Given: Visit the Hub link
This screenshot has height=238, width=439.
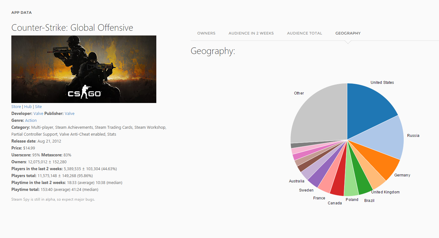Looking at the screenshot, I should click(x=28, y=107).
